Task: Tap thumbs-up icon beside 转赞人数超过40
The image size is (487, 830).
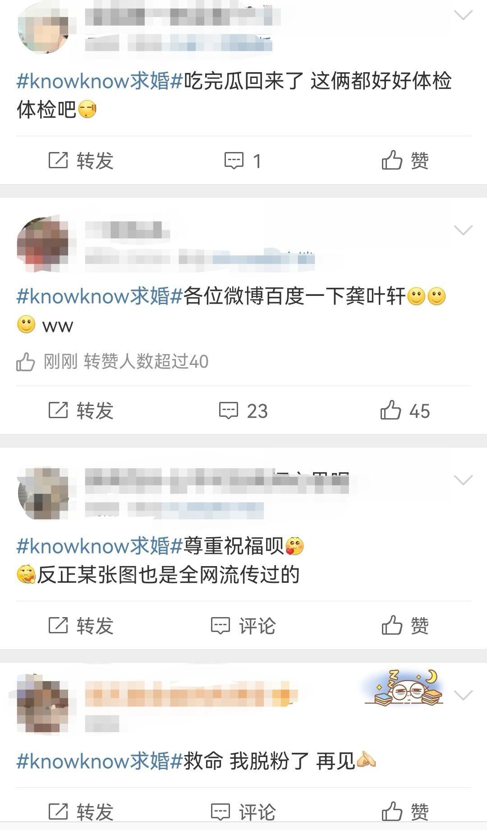Action: (x=25, y=361)
